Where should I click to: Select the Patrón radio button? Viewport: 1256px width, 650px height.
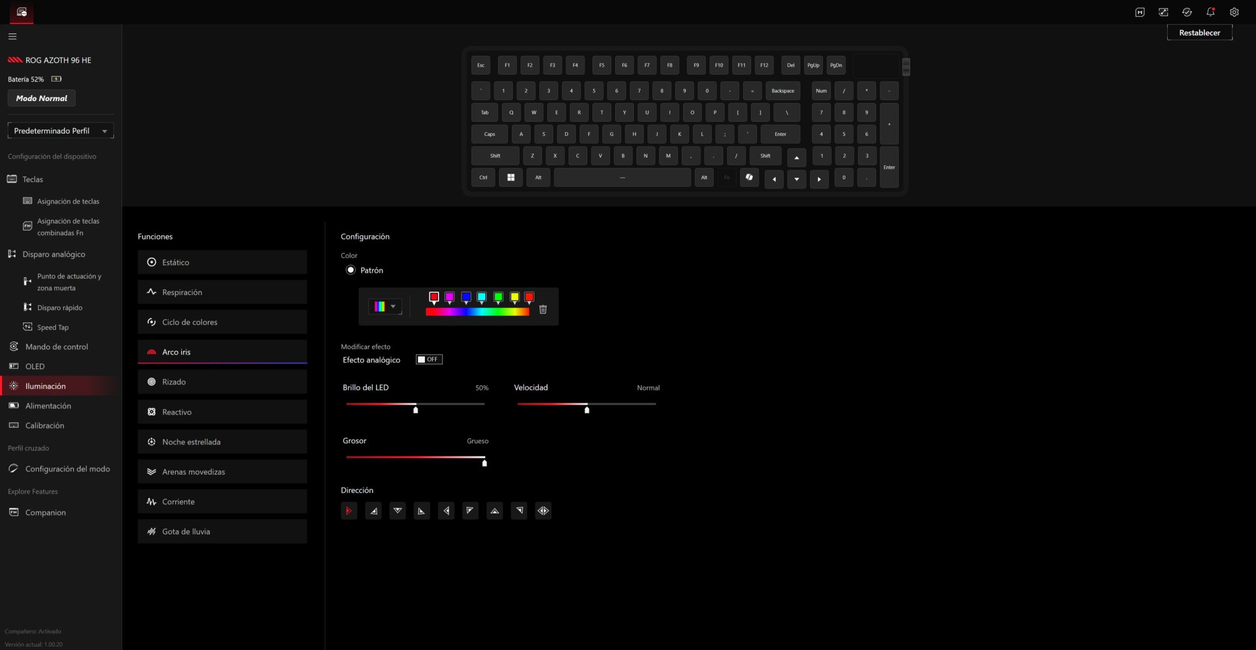tap(350, 270)
